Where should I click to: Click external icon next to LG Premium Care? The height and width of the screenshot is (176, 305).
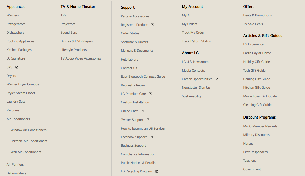tap(150, 94)
